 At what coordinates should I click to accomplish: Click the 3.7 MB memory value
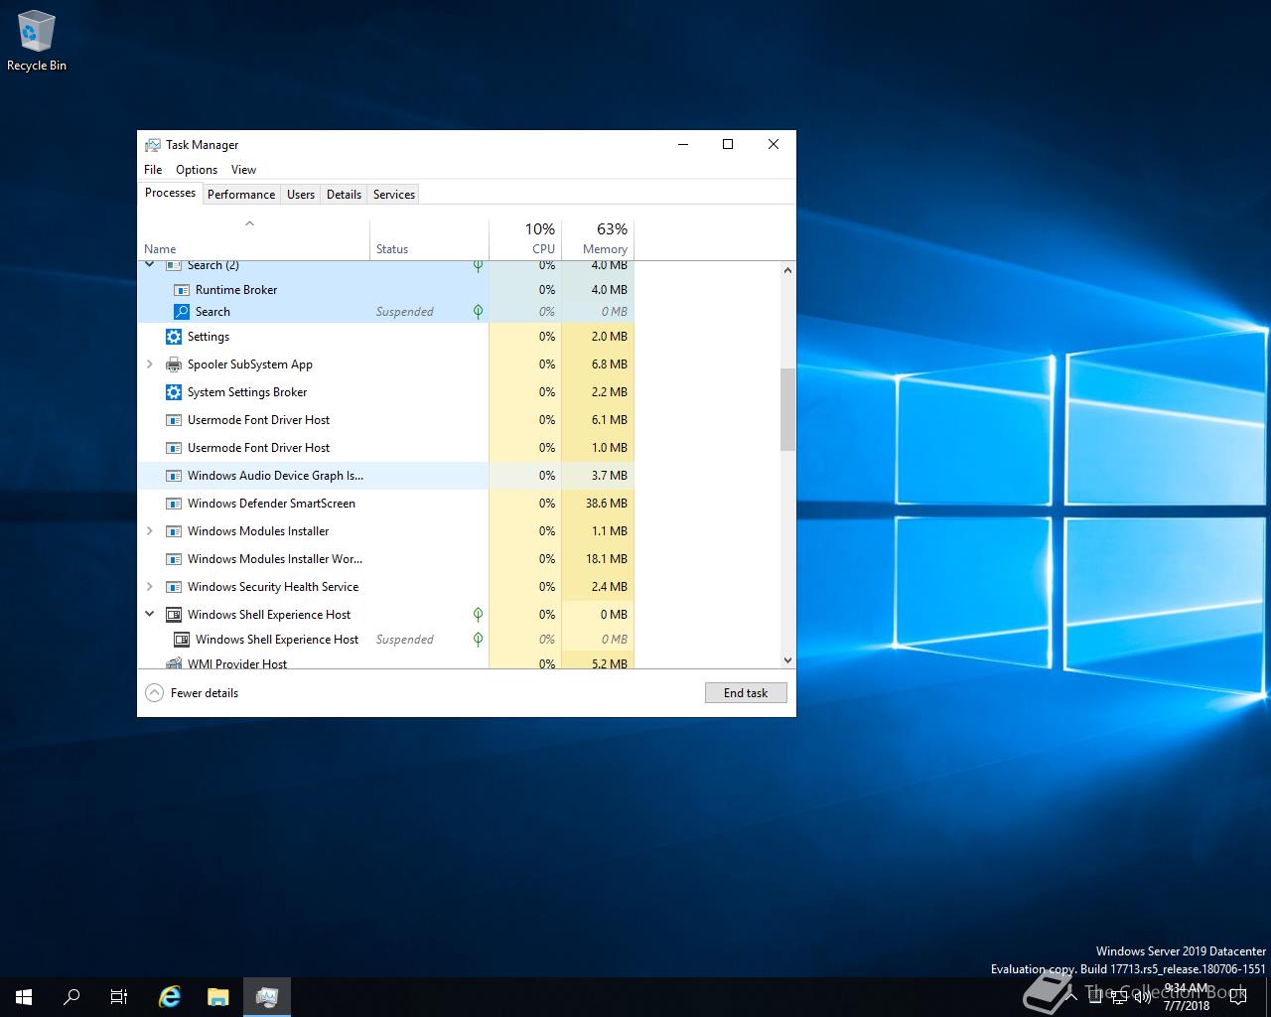pos(610,476)
